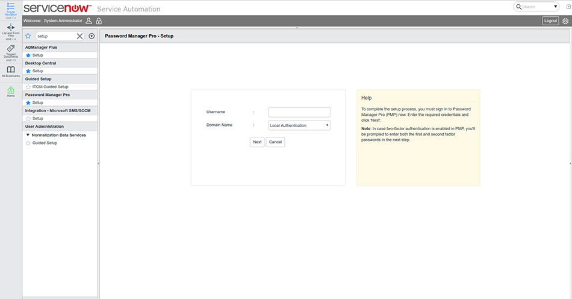Image resolution: width=572 pixels, height=299 pixels.
Task: Click the Cancel button
Action: coord(275,142)
